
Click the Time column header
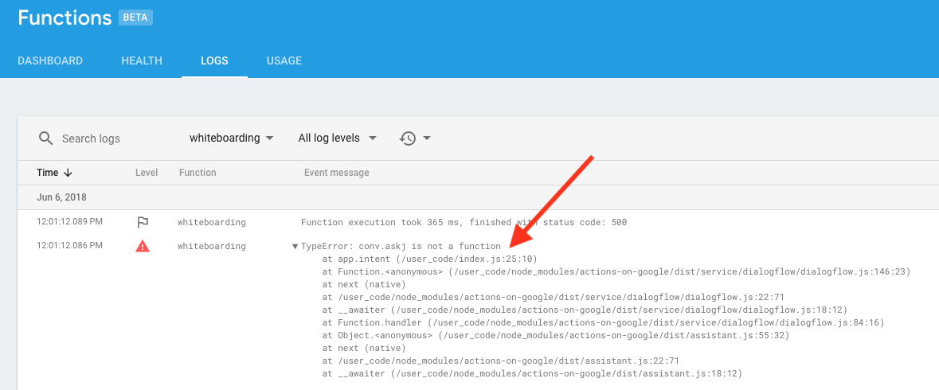tap(47, 172)
